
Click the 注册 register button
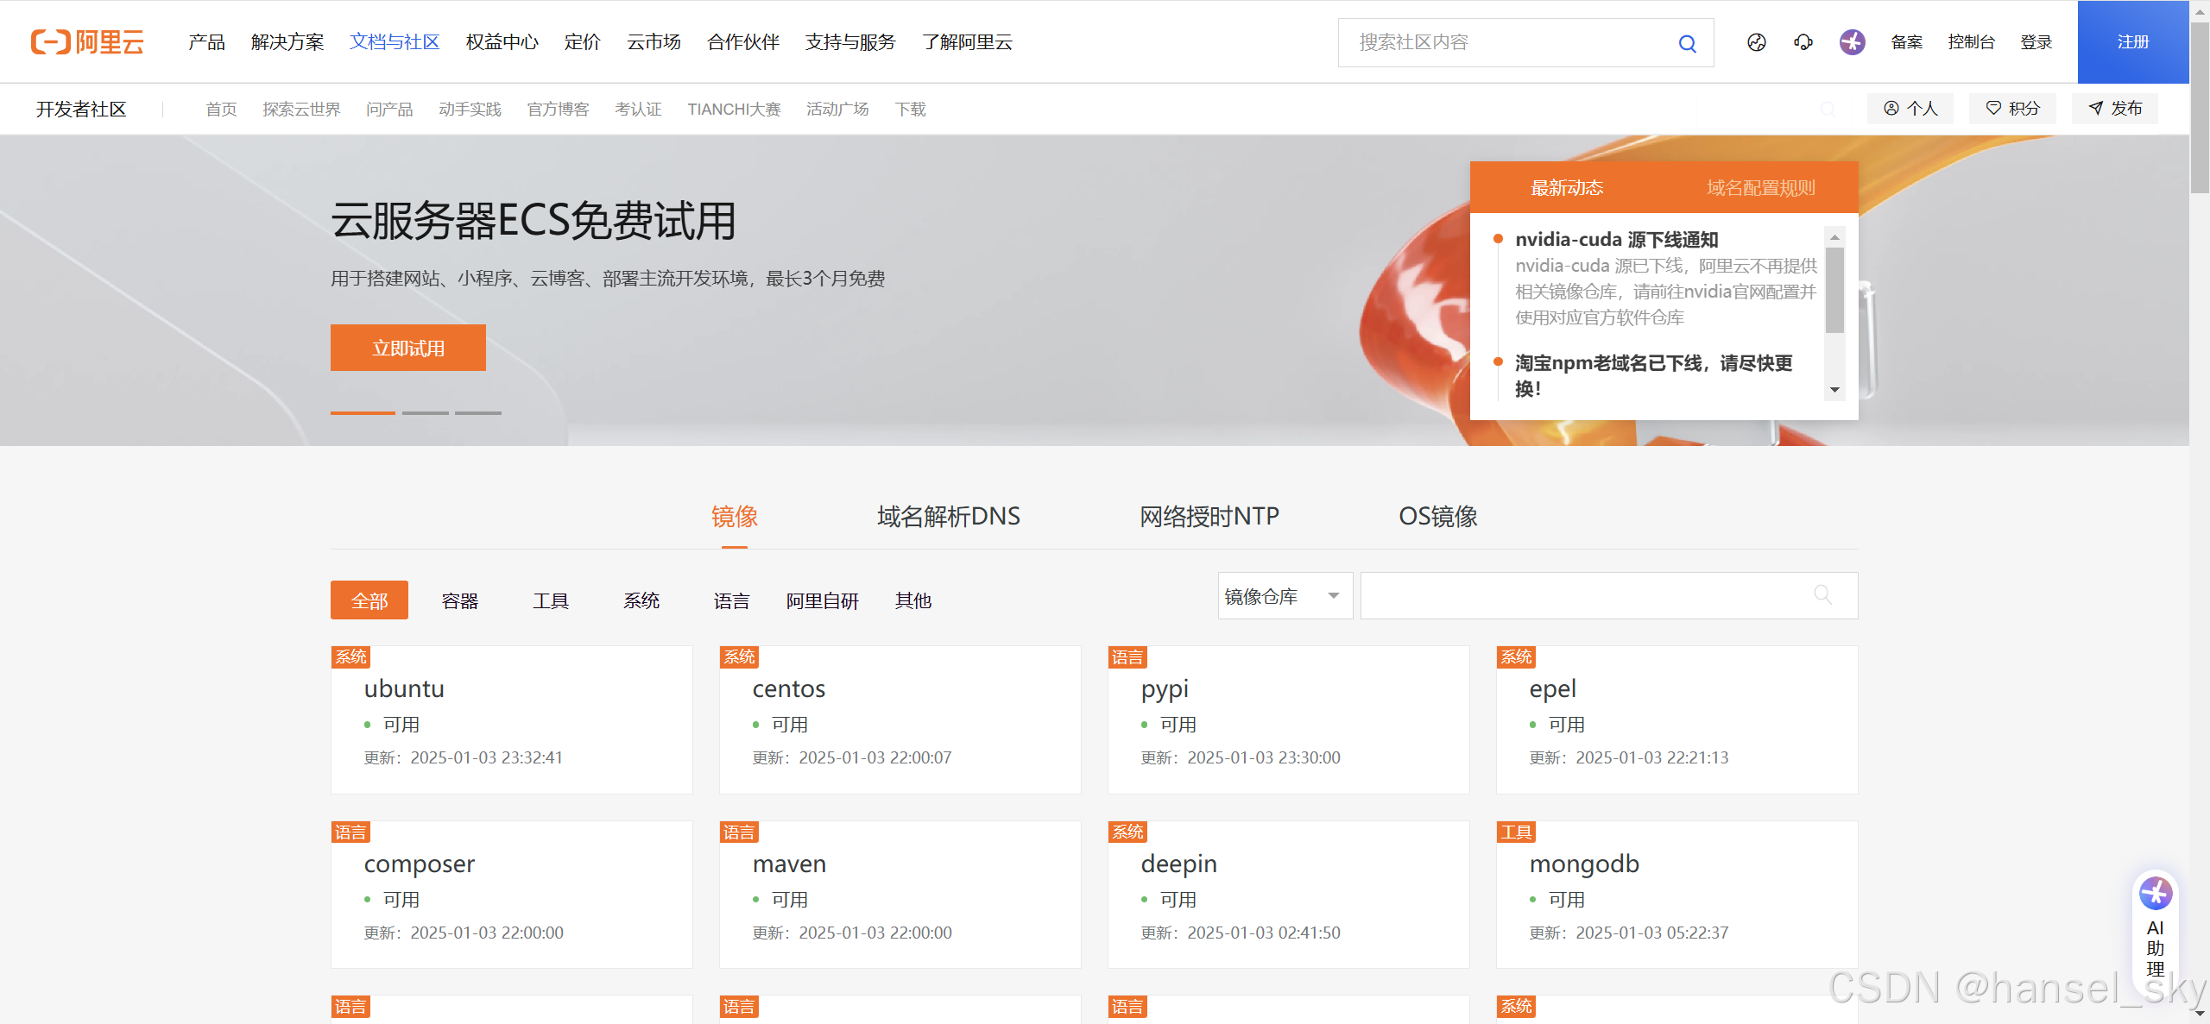(2132, 42)
